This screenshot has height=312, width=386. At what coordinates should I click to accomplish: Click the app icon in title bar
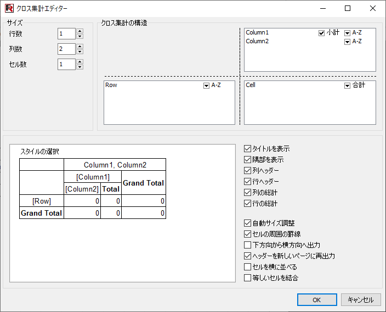(9, 8)
